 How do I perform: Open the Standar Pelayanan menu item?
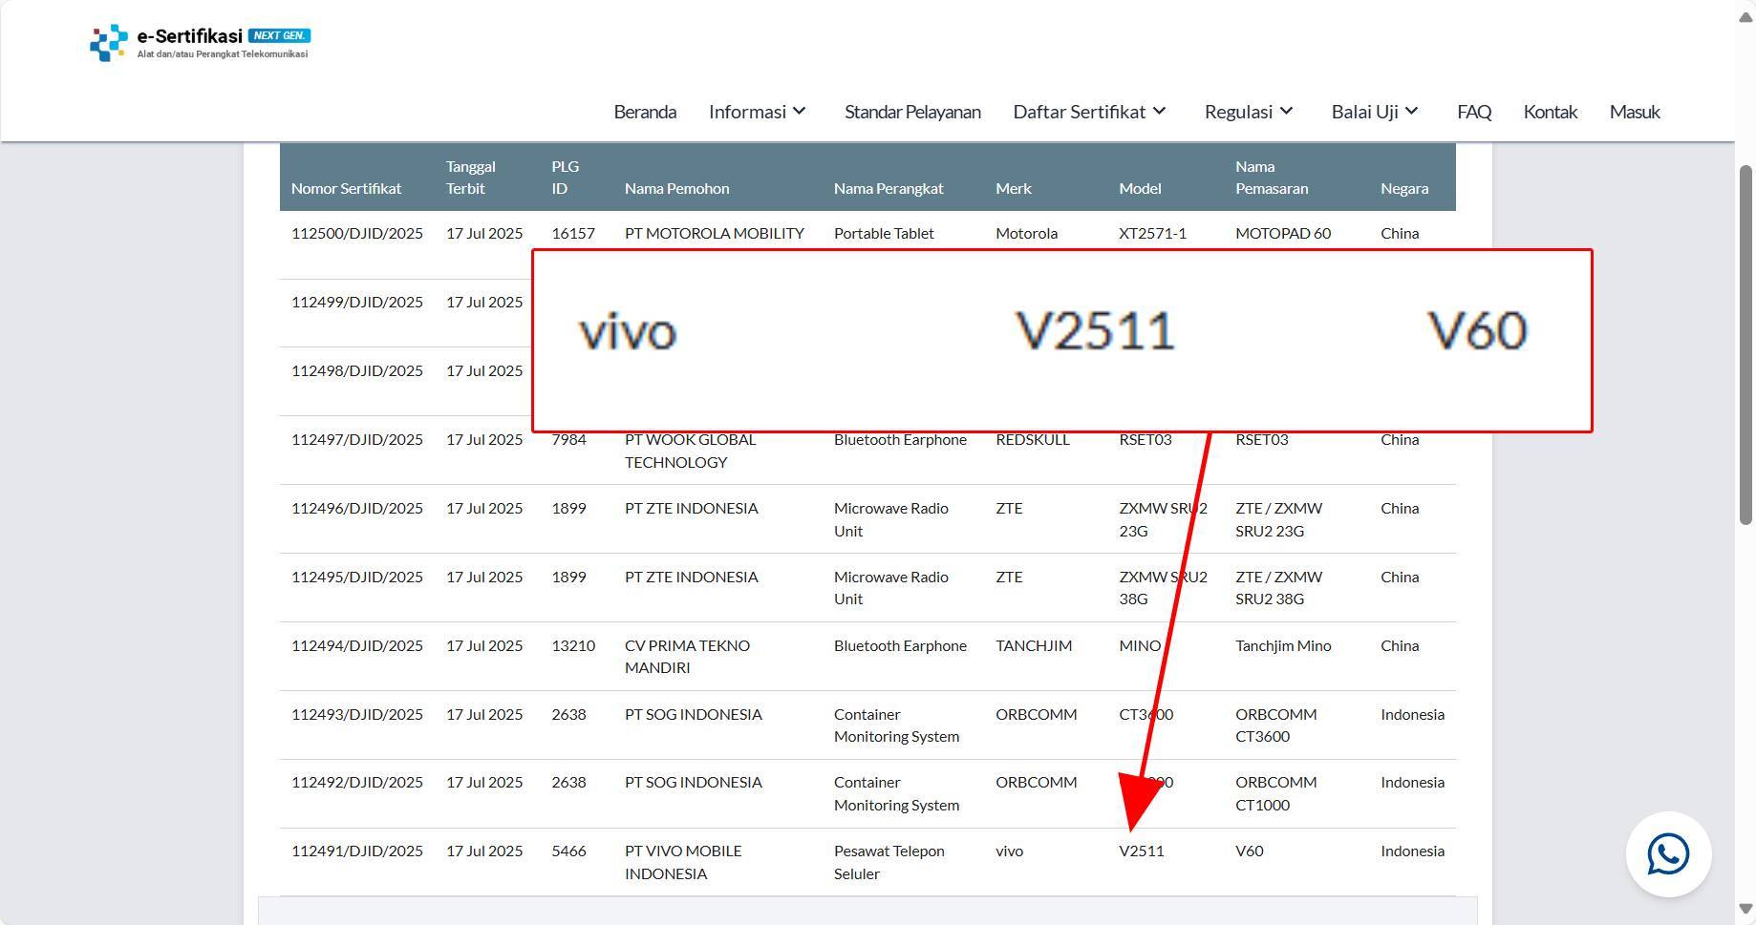point(912,112)
